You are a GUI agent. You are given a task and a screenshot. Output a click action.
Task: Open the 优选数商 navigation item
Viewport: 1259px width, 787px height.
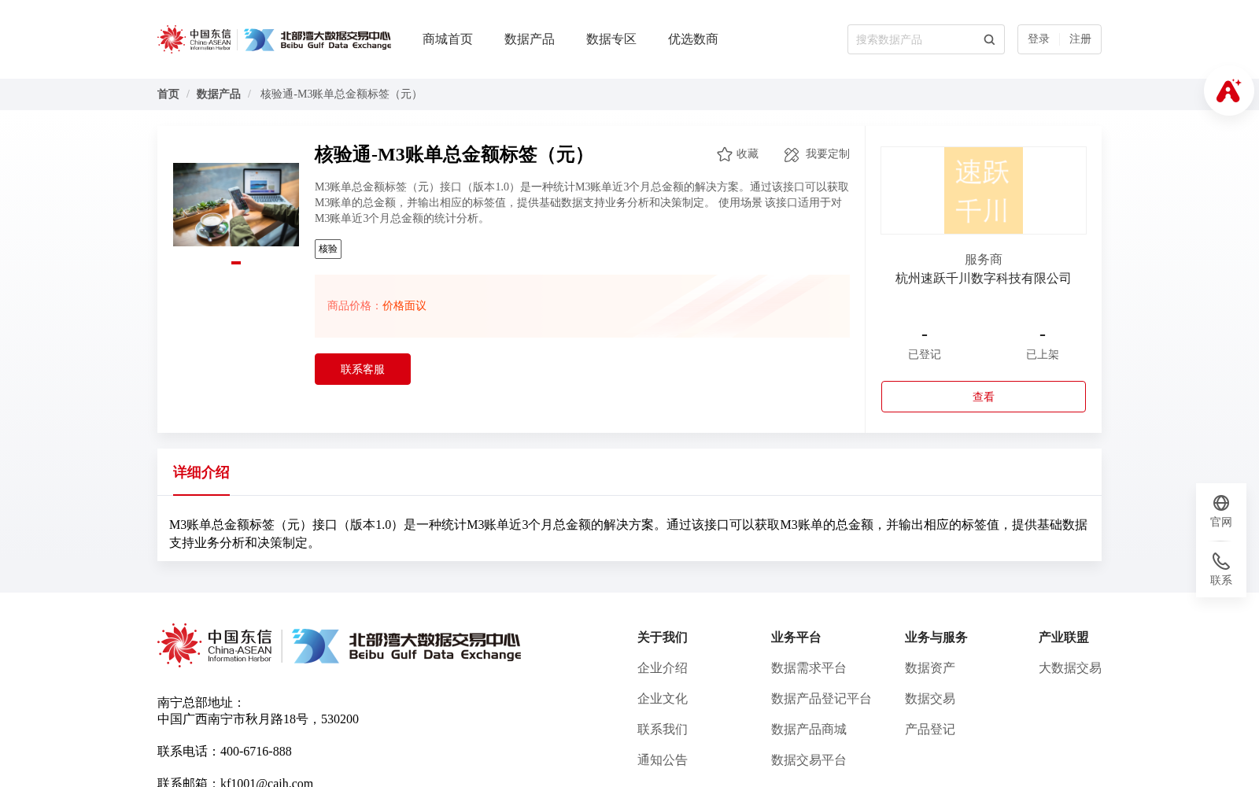point(693,39)
